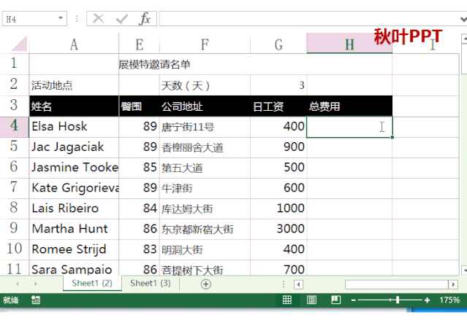
Task: Switch to Page Break Preview view
Action: [x=336, y=300]
